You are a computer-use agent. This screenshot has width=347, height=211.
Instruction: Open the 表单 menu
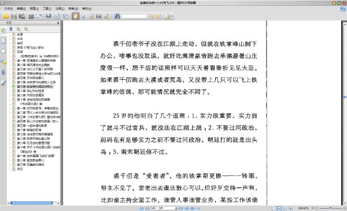pyautogui.click(x=73, y=9)
